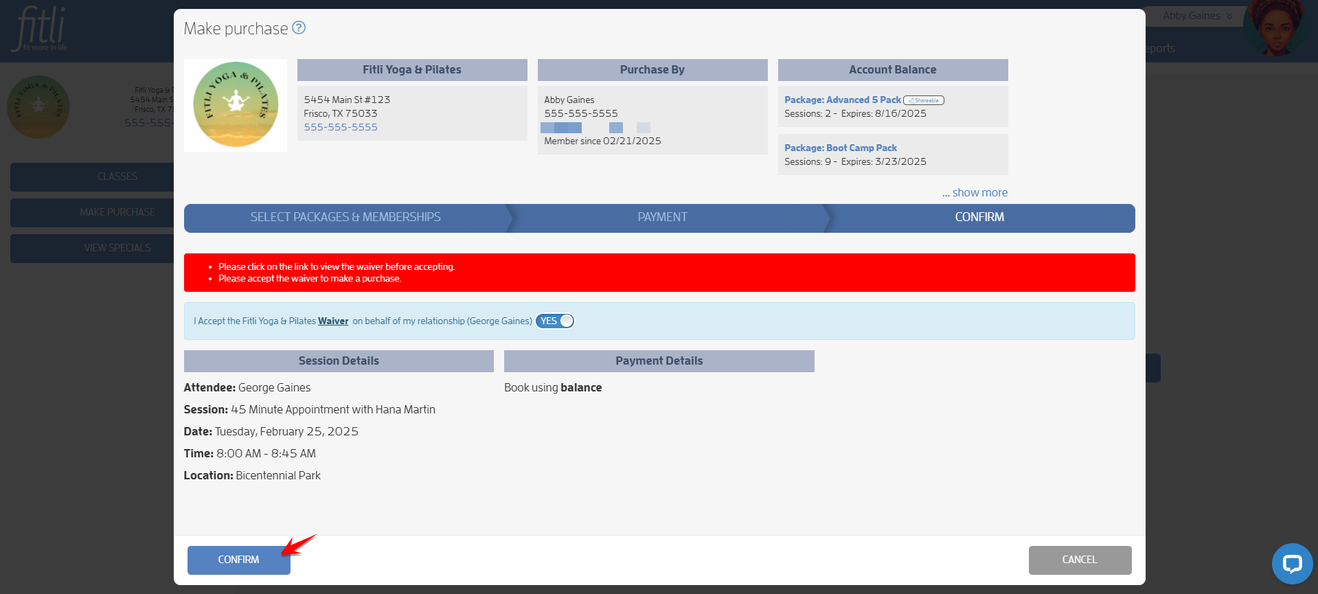Select the CONFIRM step tab
Image resolution: width=1318 pixels, height=594 pixels.
coord(979,217)
